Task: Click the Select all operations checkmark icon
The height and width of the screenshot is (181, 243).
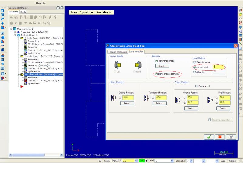Action: point(11,17)
